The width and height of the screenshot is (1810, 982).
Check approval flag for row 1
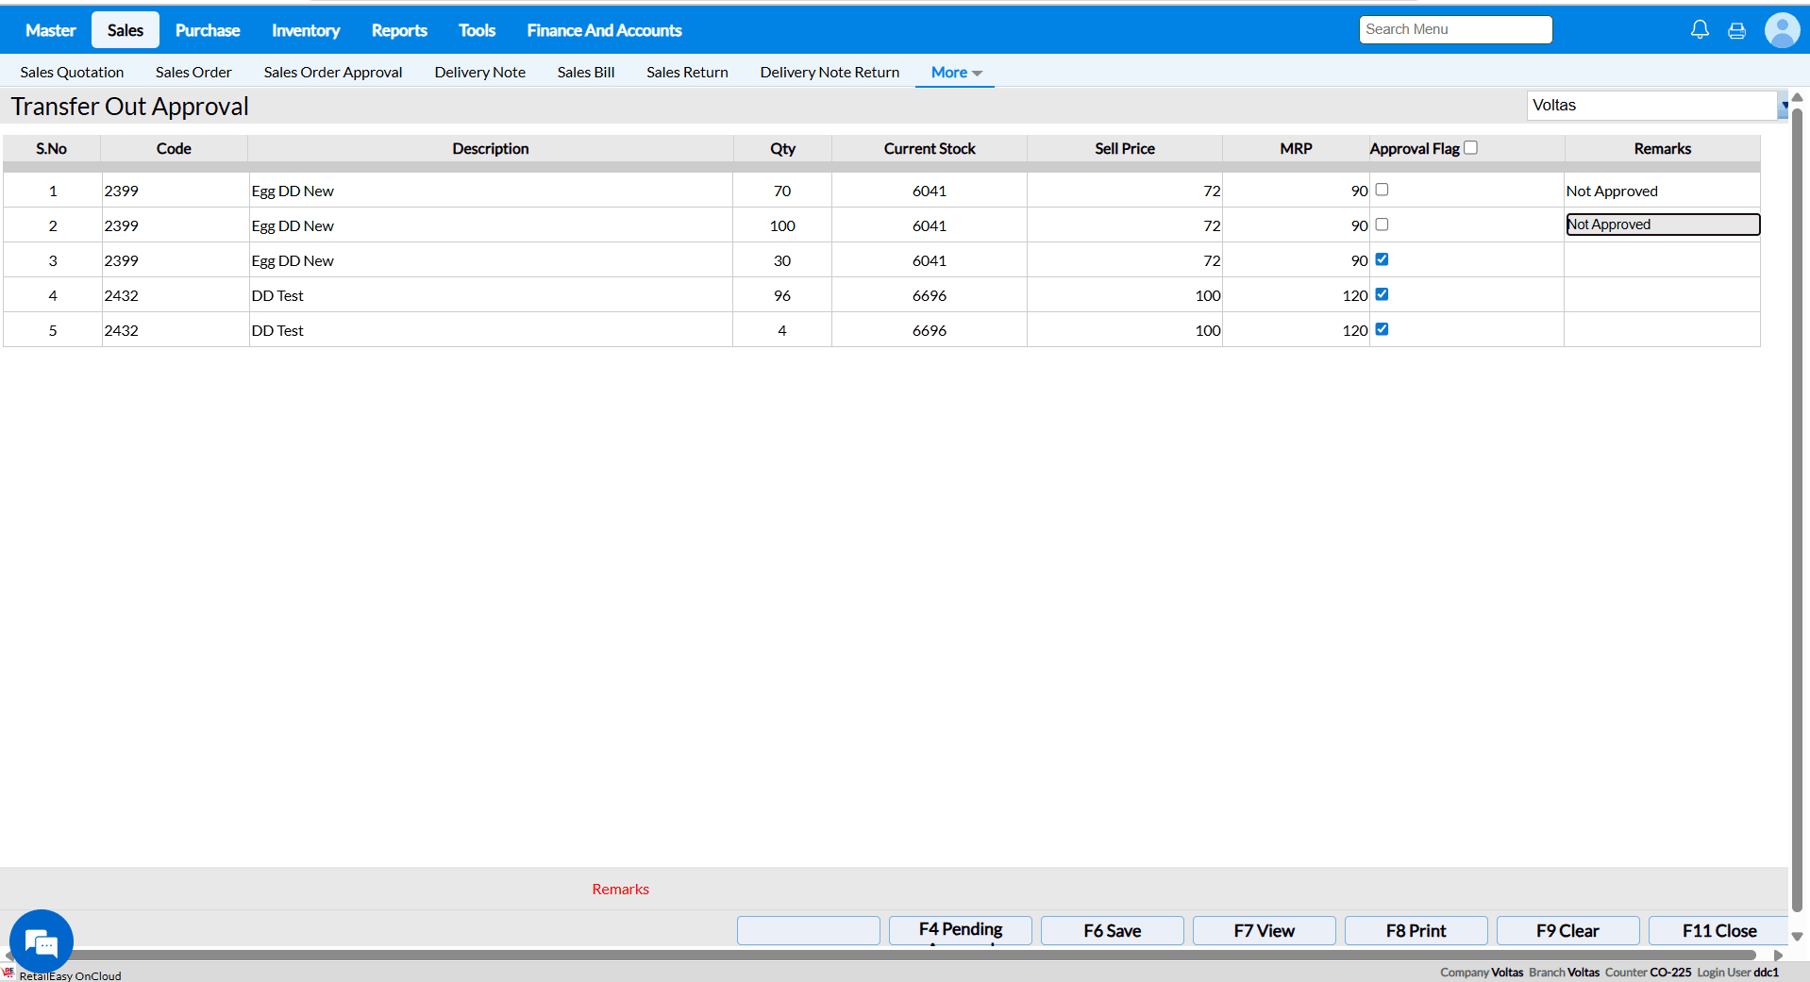pyautogui.click(x=1382, y=190)
